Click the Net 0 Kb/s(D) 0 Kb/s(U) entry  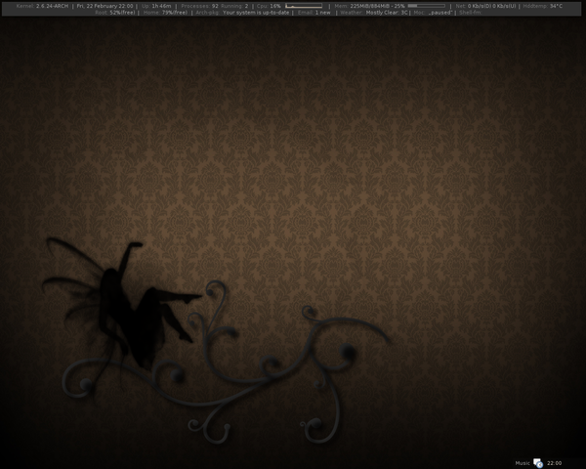point(485,6)
